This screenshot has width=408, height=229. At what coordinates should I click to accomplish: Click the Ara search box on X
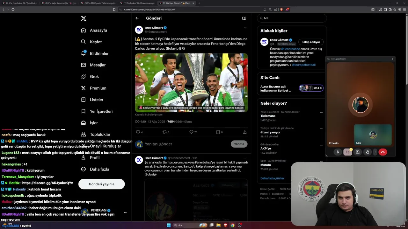point(292,18)
